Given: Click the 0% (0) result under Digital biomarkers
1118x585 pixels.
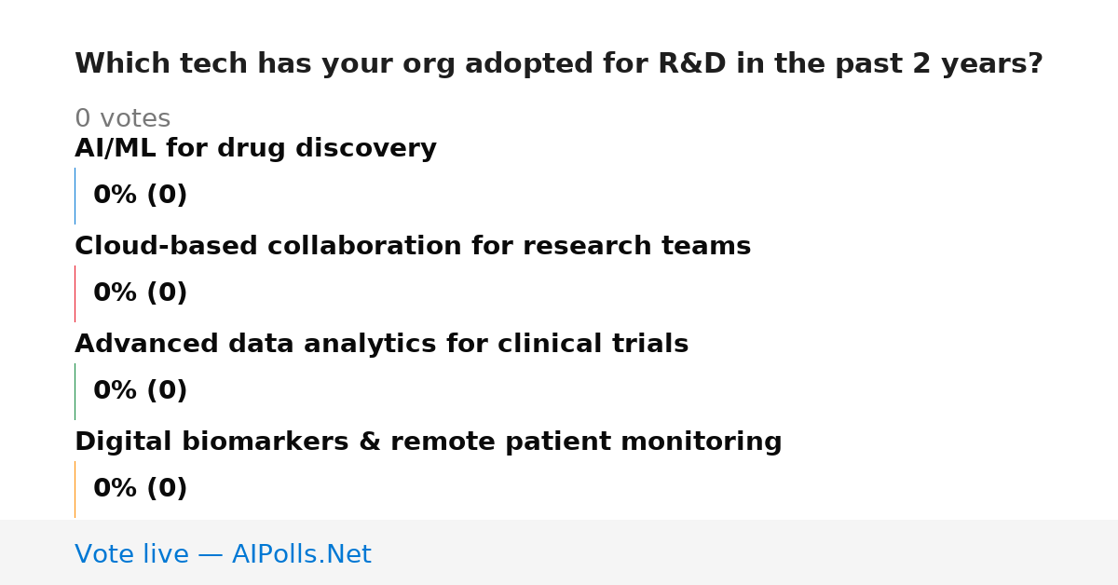Looking at the screenshot, I should (141, 489).
